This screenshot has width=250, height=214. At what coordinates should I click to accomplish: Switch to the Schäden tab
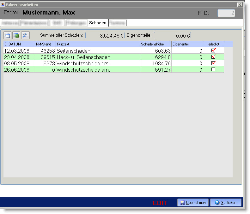tap(98, 23)
